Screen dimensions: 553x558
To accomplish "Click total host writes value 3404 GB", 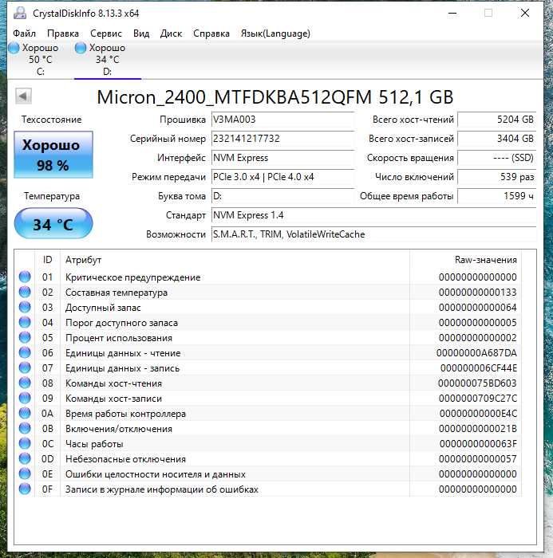I will (496, 139).
